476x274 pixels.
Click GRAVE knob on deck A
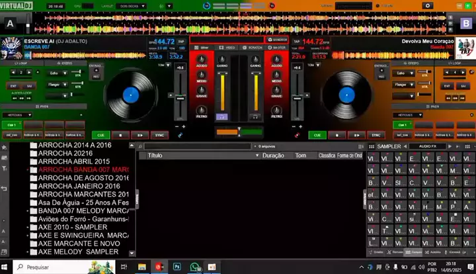pyautogui.click(x=202, y=90)
